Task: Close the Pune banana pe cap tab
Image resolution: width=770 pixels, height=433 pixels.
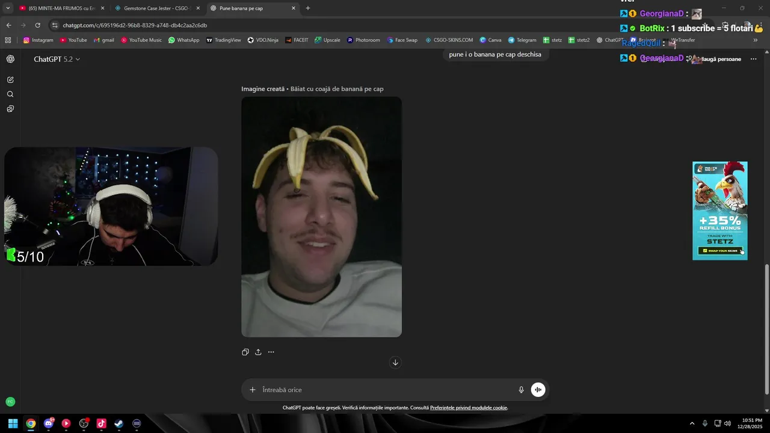Action: 293,8
